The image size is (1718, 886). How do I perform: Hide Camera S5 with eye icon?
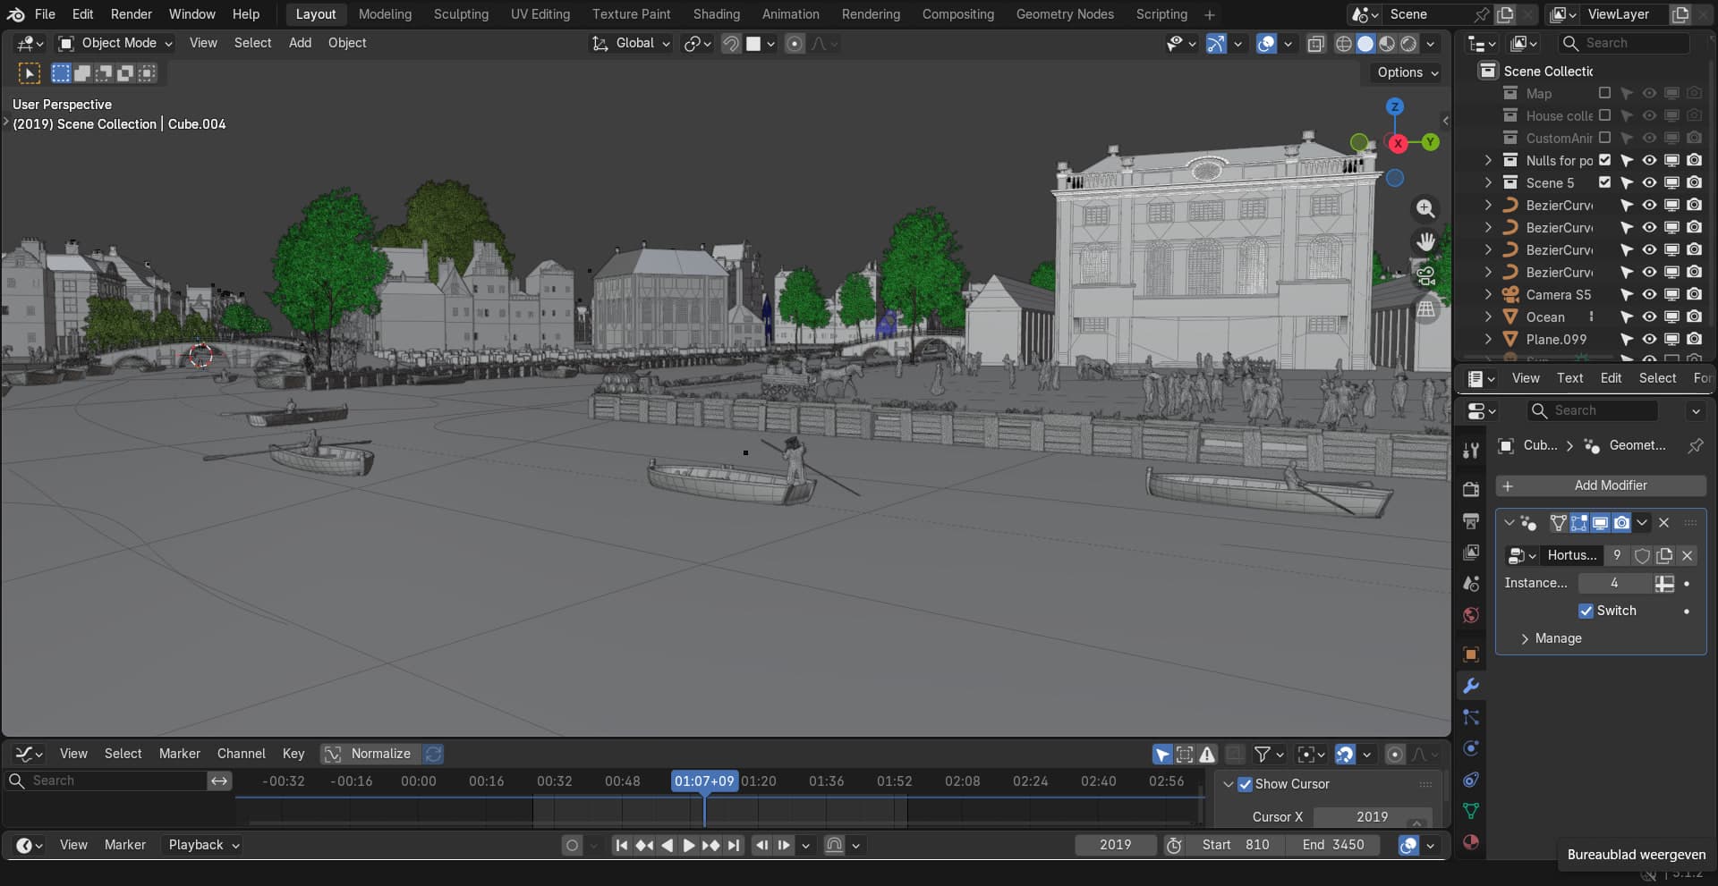click(x=1649, y=294)
